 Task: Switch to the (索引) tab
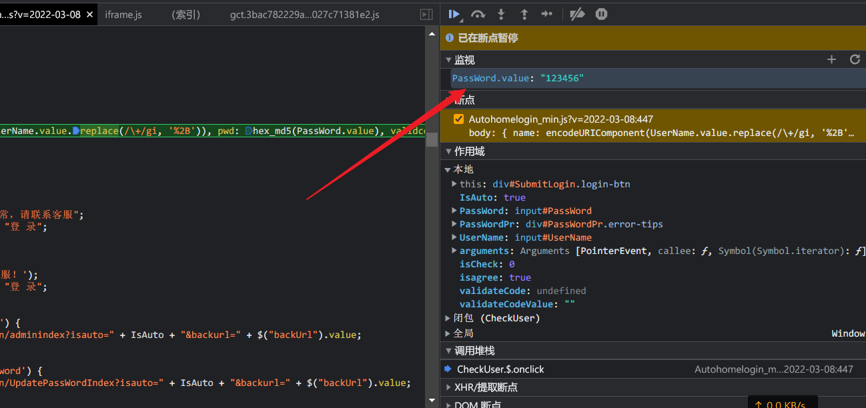point(185,14)
